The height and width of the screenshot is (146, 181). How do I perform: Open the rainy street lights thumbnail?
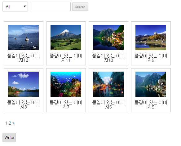click(108, 84)
